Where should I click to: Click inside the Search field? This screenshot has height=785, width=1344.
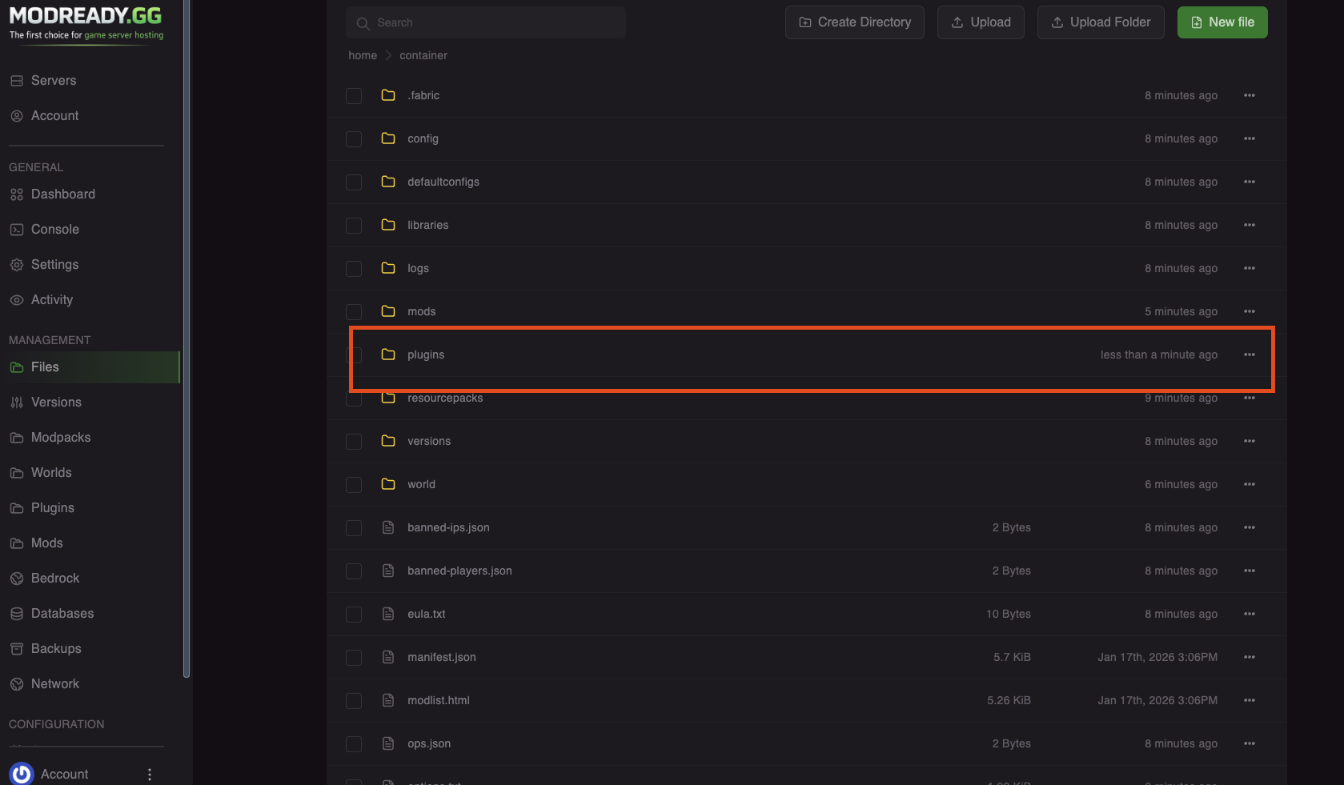[x=486, y=22]
